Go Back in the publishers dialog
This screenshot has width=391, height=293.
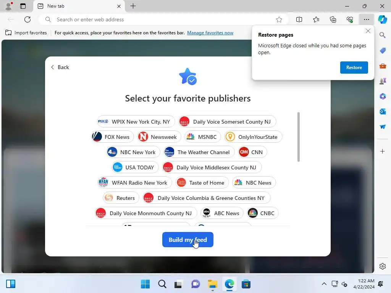click(x=60, y=67)
